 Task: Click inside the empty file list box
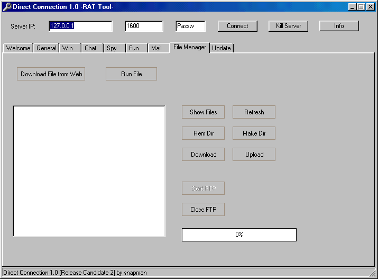pos(89,171)
